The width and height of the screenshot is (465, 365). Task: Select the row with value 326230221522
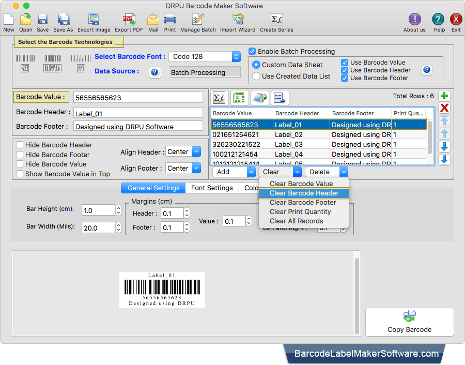(x=318, y=145)
